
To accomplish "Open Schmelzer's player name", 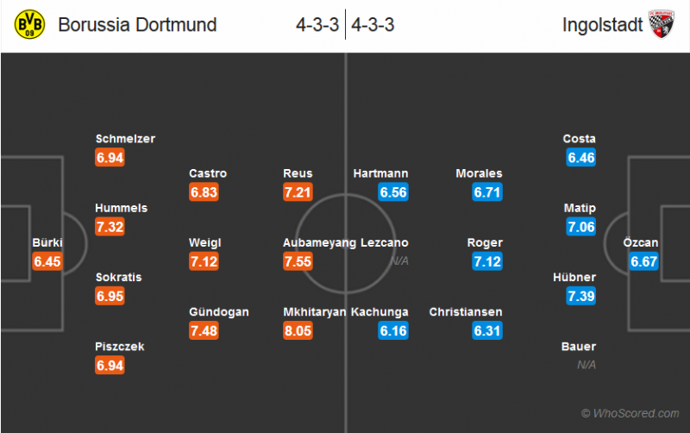I will pyautogui.click(x=126, y=139).
